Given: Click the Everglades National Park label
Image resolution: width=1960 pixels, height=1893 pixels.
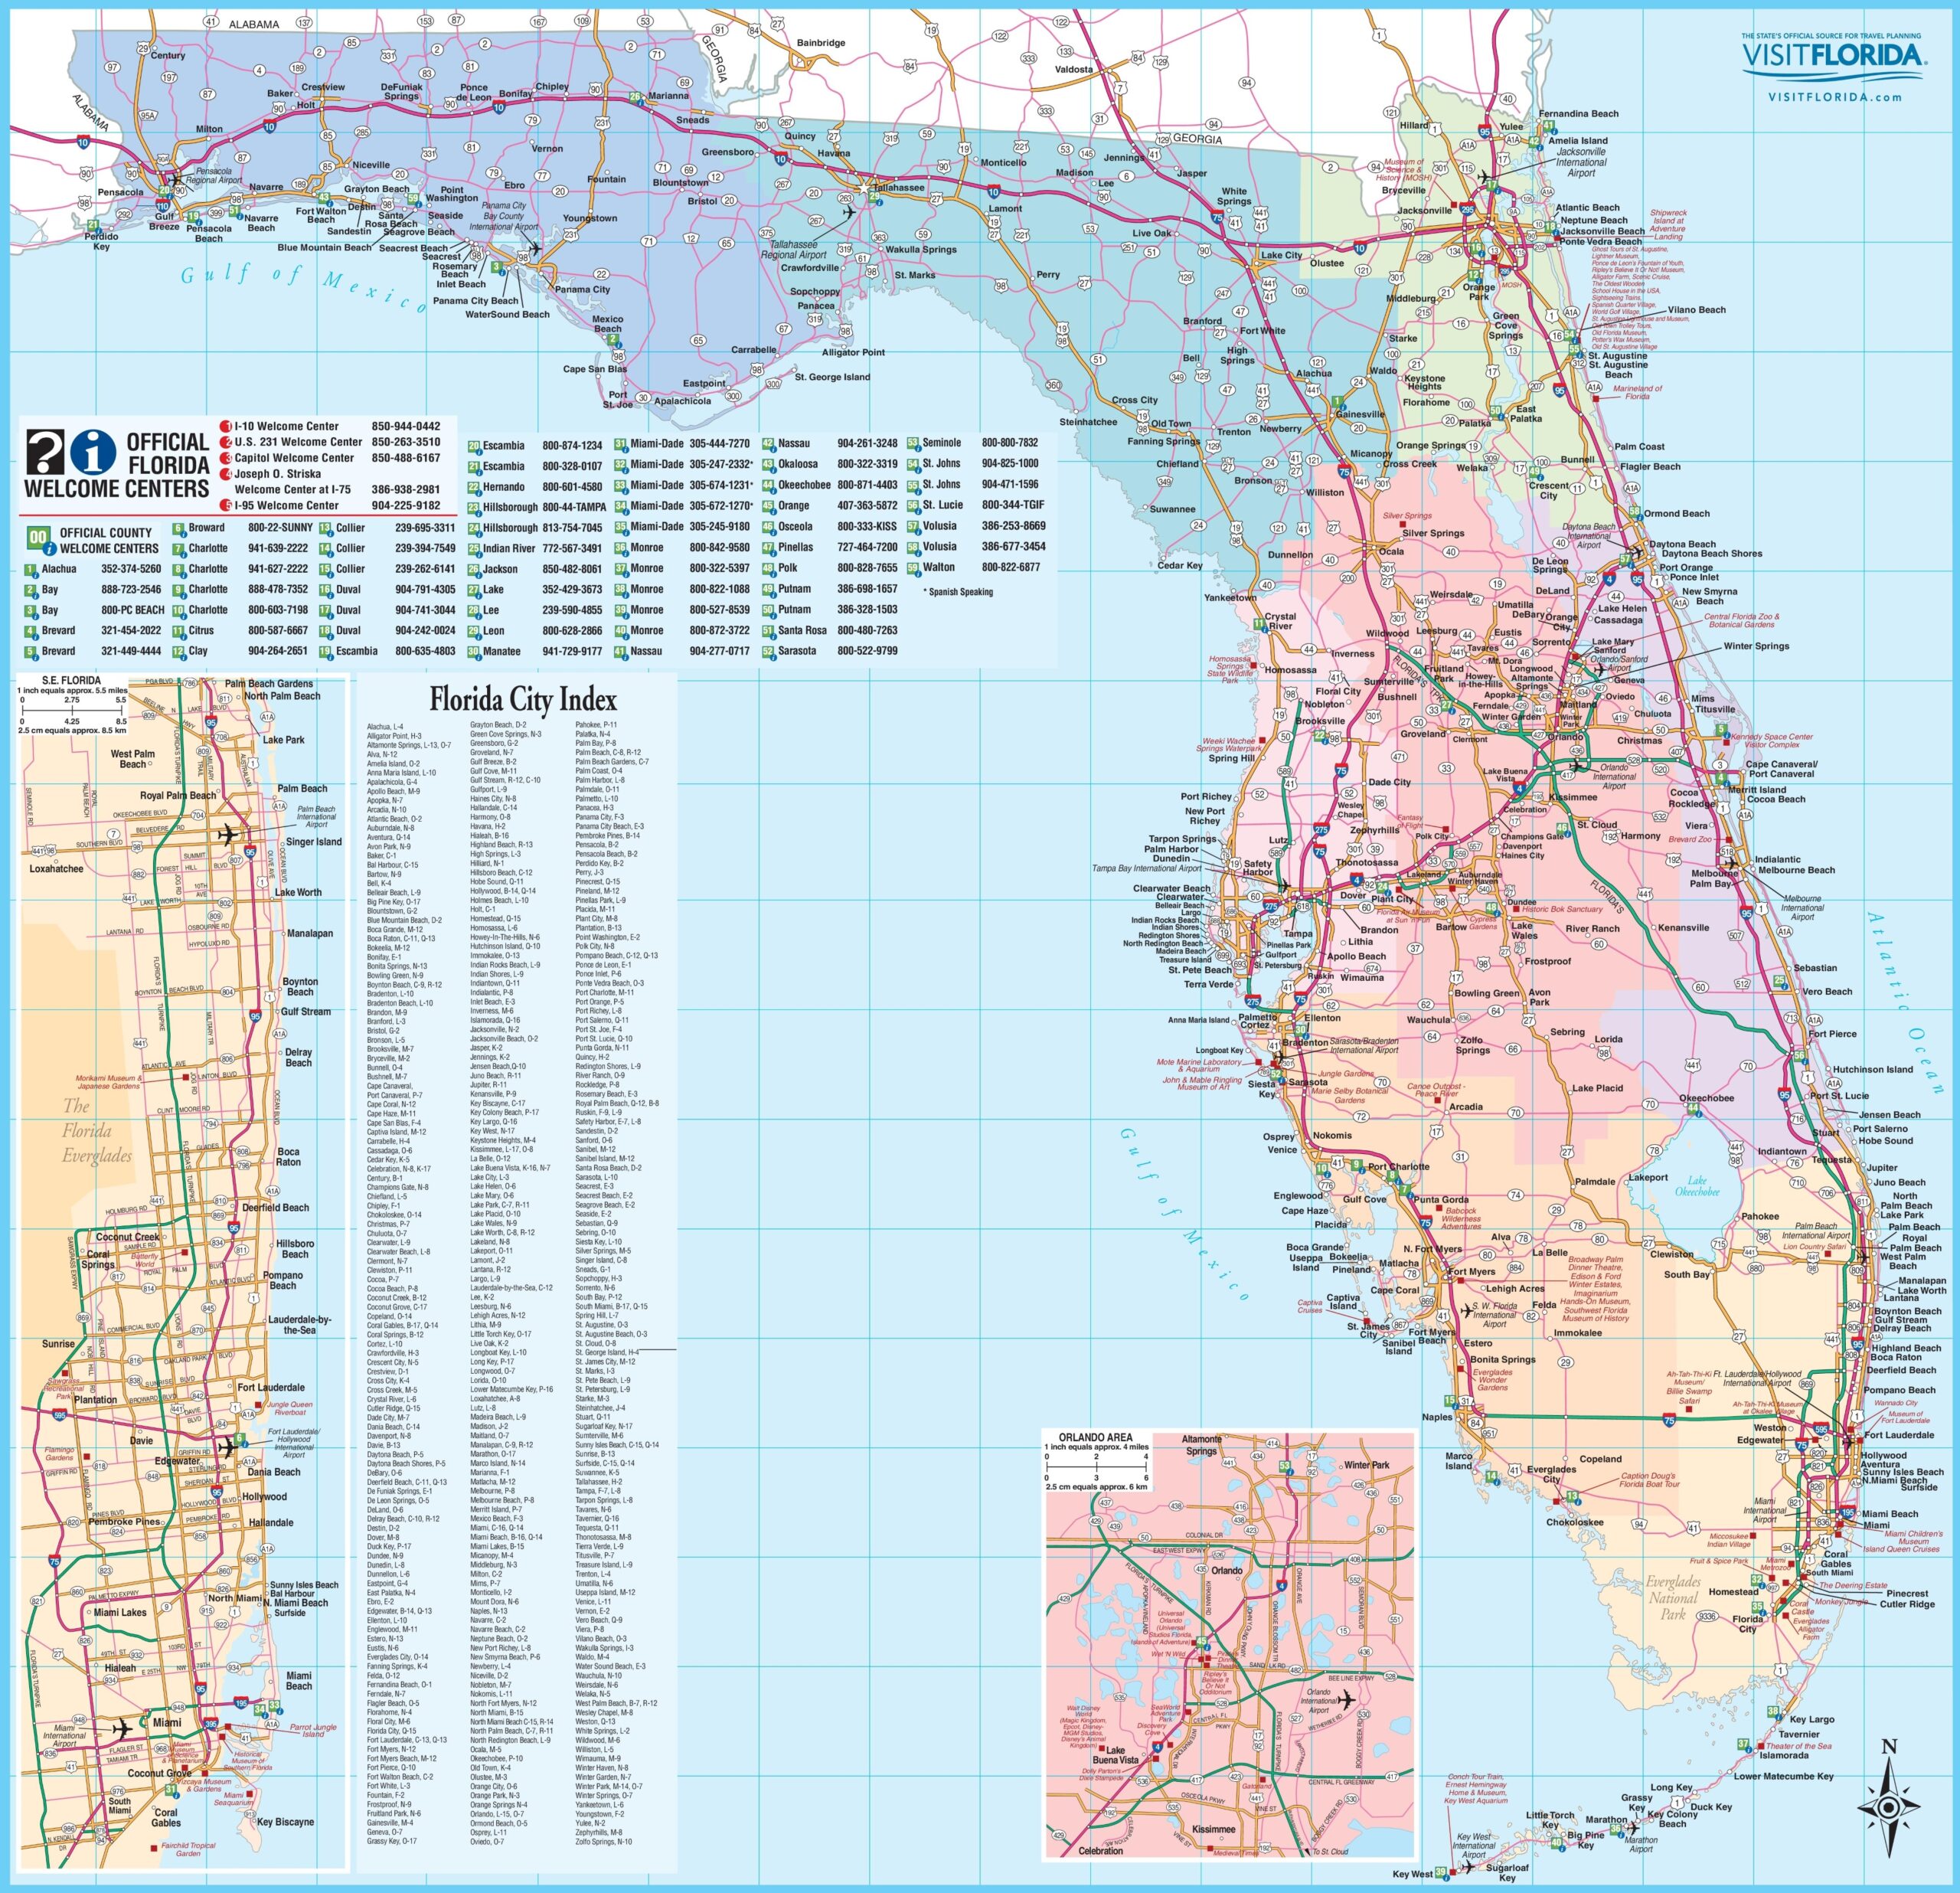Looking at the screenshot, I should point(1672,1597).
